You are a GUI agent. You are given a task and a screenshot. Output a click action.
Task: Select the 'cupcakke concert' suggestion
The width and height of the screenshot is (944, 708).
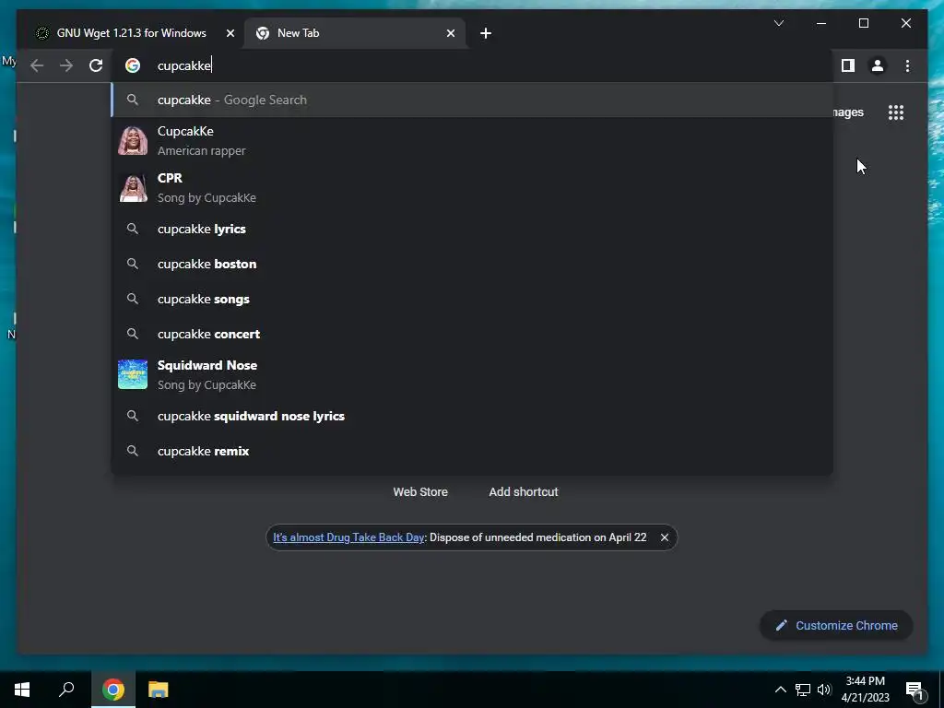(x=472, y=334)
